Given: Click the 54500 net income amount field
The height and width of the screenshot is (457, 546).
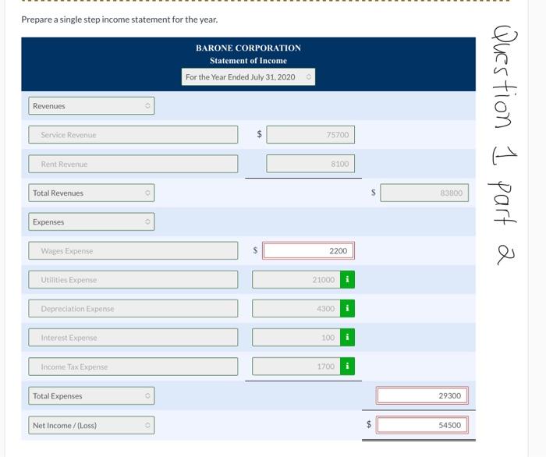Looking at the screenshot, I should point(422,424).
